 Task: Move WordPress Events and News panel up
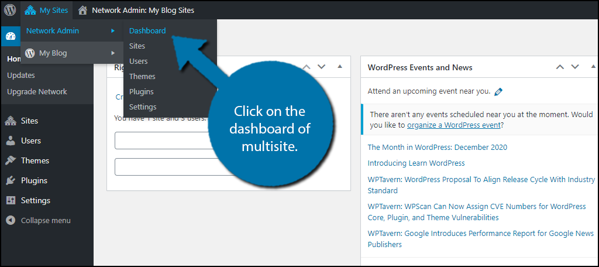pyautogui.click(x=560, y=67)
